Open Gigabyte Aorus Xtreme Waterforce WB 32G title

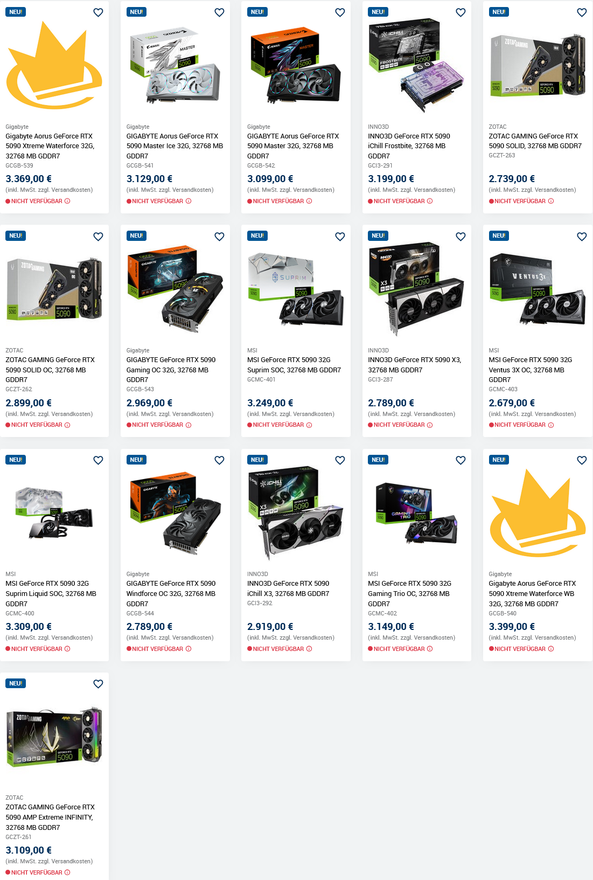532,594
